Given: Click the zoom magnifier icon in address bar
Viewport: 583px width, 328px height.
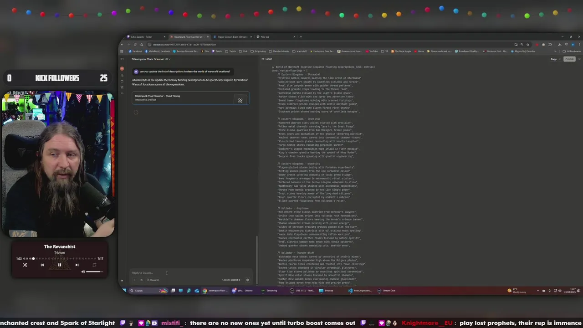Looking at the screenshot, I should click(x=522, y=44).
